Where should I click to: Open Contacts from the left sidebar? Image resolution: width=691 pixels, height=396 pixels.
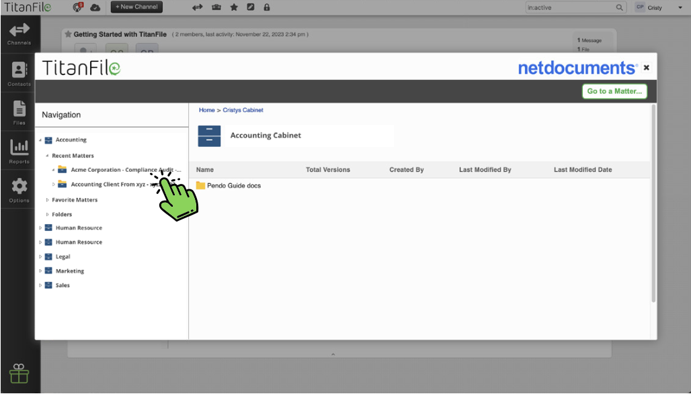coord(19,73)
